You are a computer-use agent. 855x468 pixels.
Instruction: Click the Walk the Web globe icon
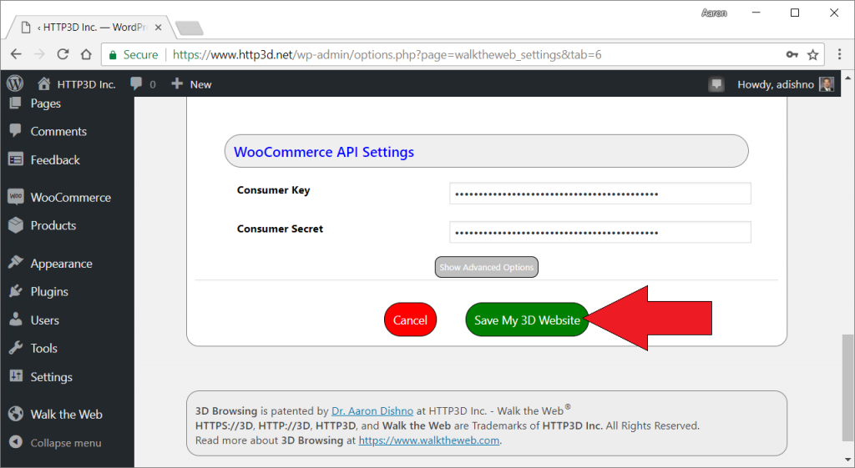coord(16,414)
